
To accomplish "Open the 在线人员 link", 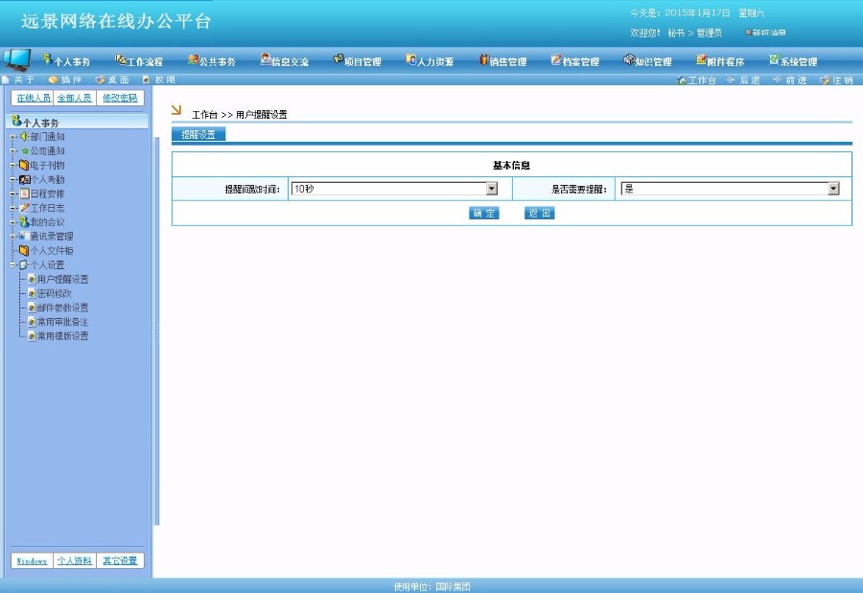I will [33, 98].
